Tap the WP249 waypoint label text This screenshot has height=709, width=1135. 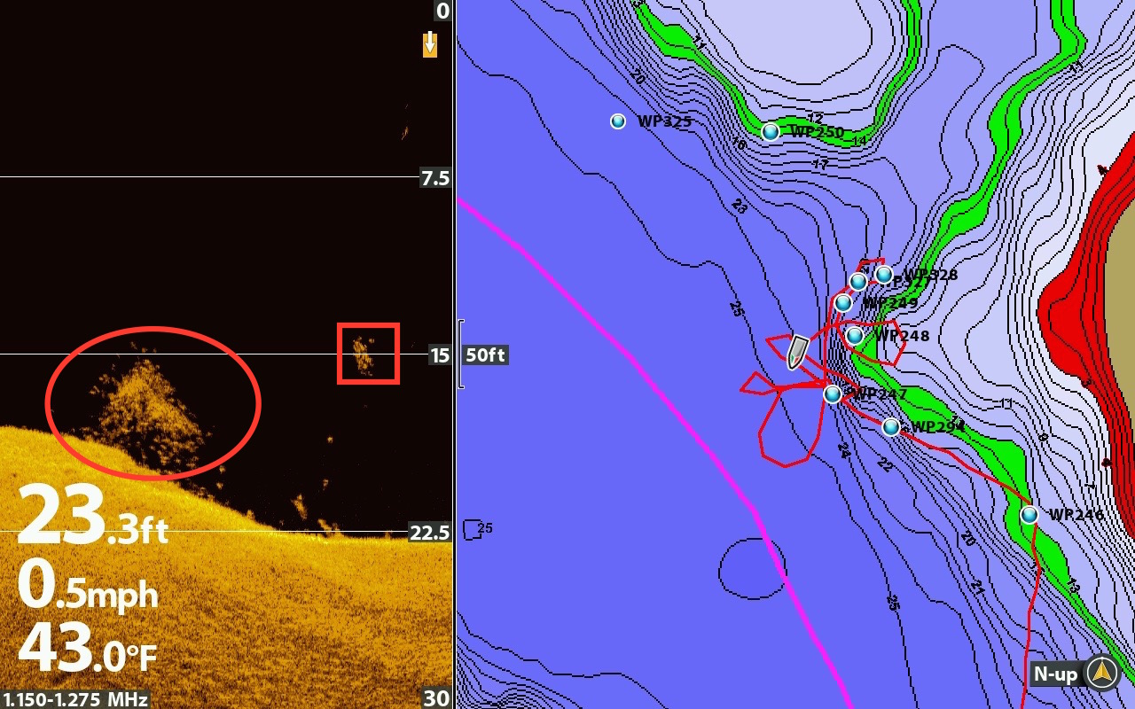pos(890,303)
